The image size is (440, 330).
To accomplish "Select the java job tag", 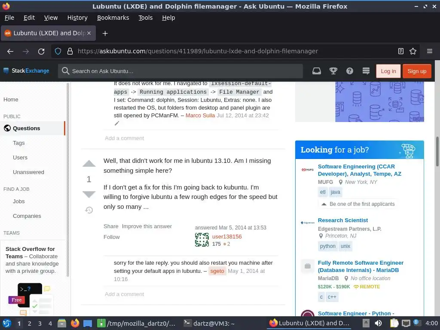I will (335, 192).
